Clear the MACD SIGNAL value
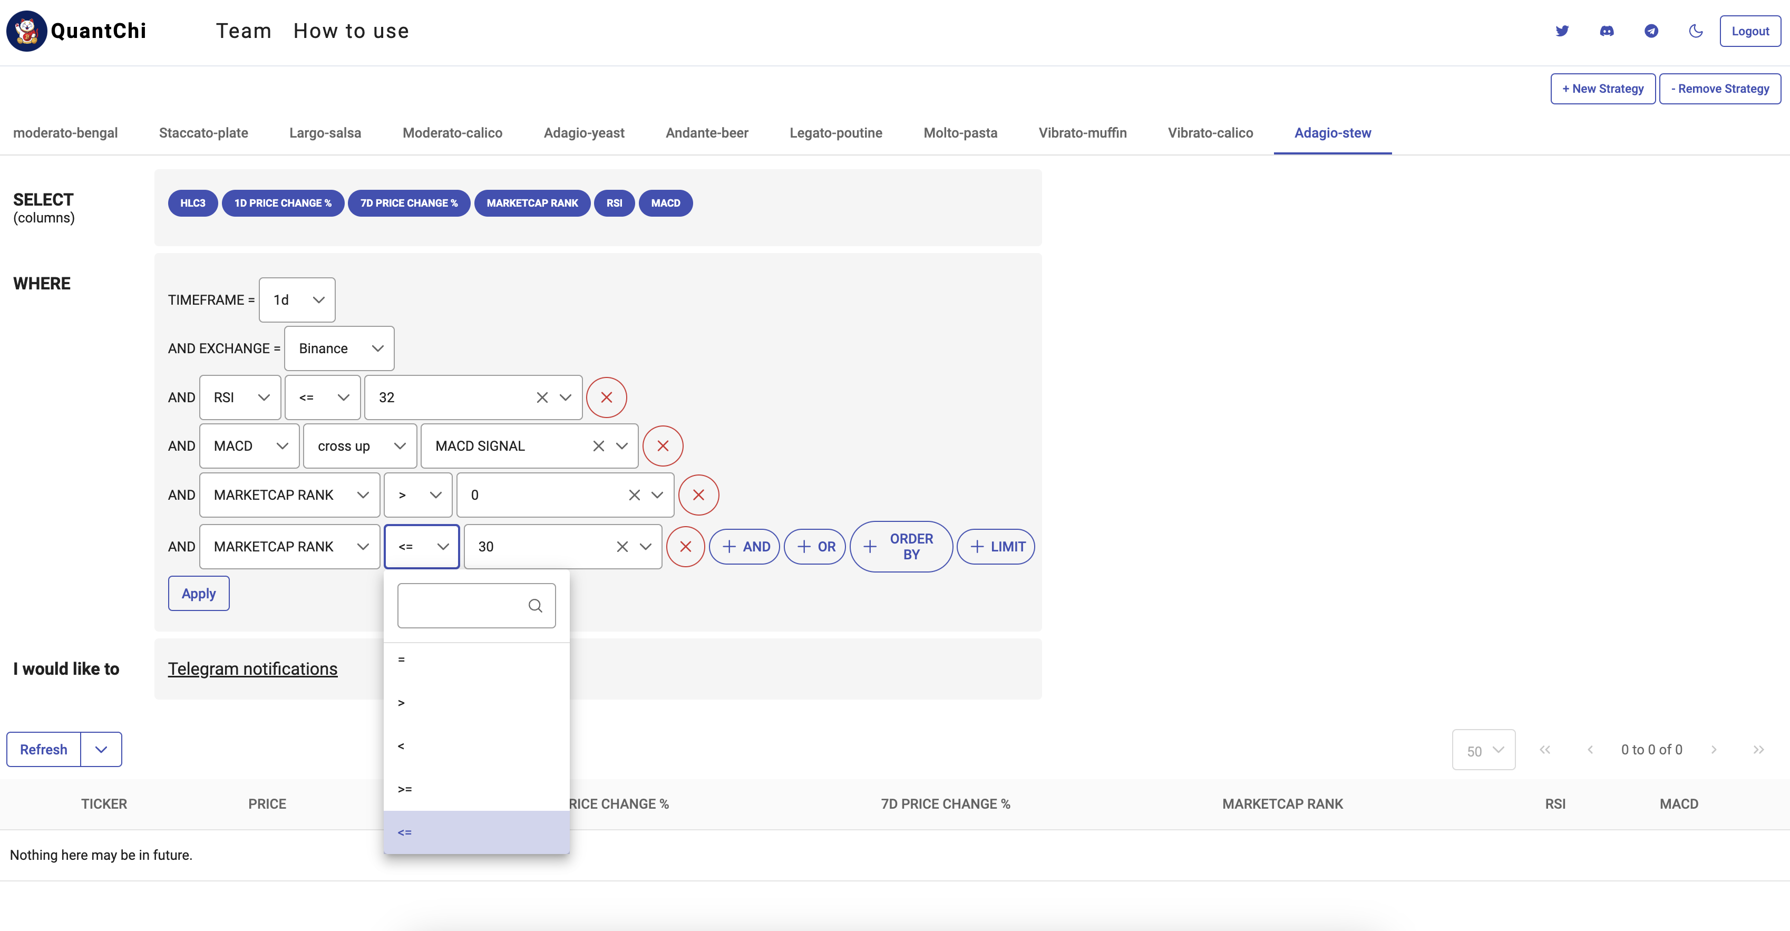Image resolution: width=1790 pixels, height=931 pixels. (598, 446)
